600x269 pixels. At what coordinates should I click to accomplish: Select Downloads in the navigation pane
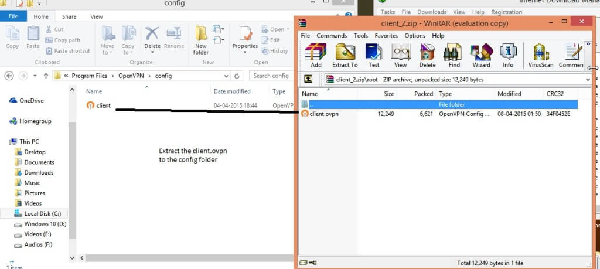(x=39, y=172)
